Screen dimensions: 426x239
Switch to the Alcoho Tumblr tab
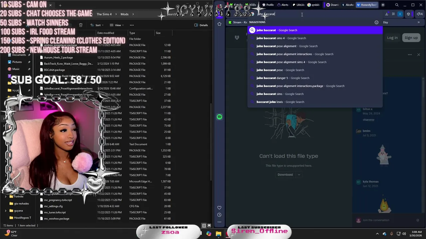click(347, 5)
